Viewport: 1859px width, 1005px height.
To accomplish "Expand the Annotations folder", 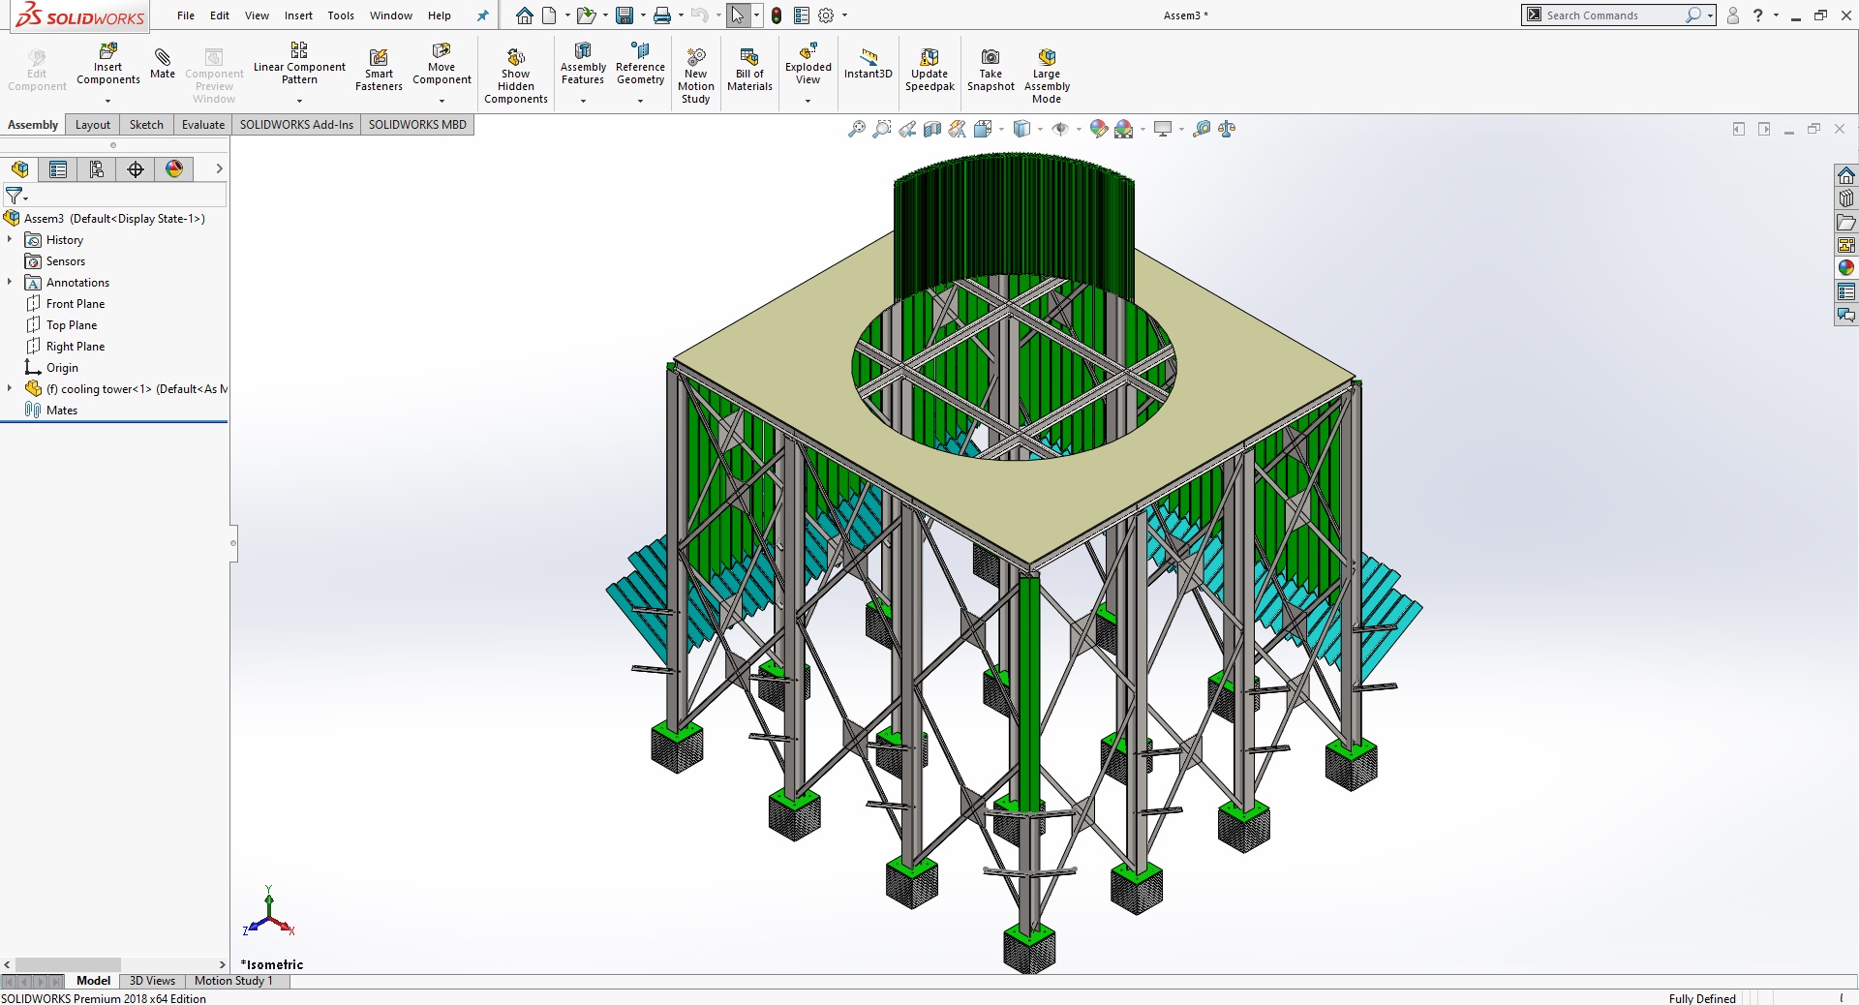I will coord(10,283).
